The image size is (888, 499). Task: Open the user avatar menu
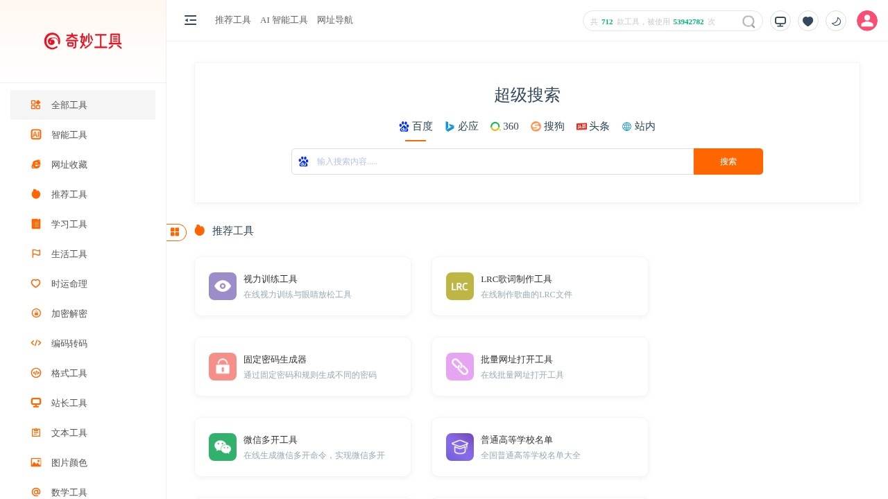coord(867,21)
